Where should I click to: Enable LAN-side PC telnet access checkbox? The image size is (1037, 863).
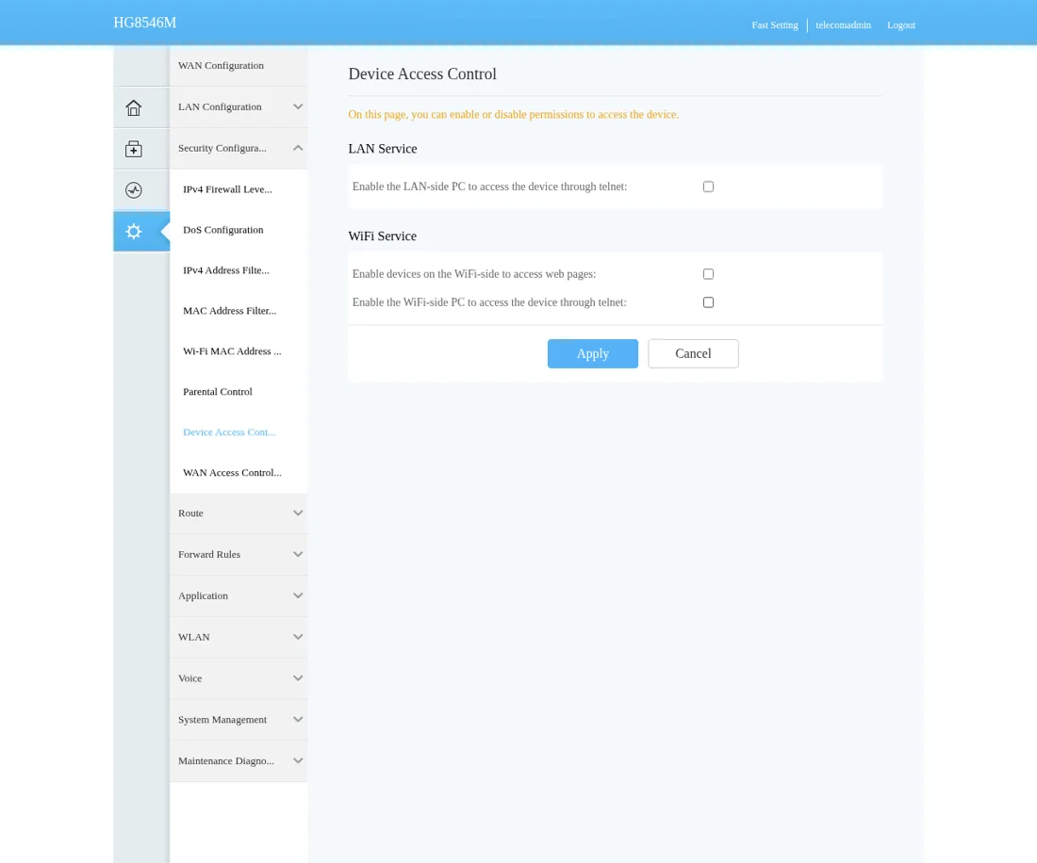coord(708,187)
